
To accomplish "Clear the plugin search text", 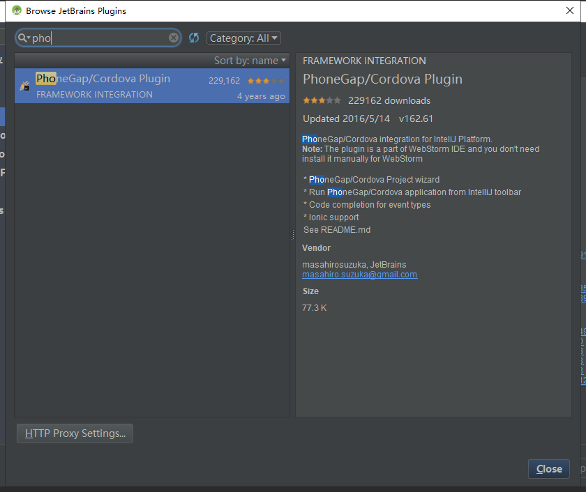I will (x=174, y=38).
